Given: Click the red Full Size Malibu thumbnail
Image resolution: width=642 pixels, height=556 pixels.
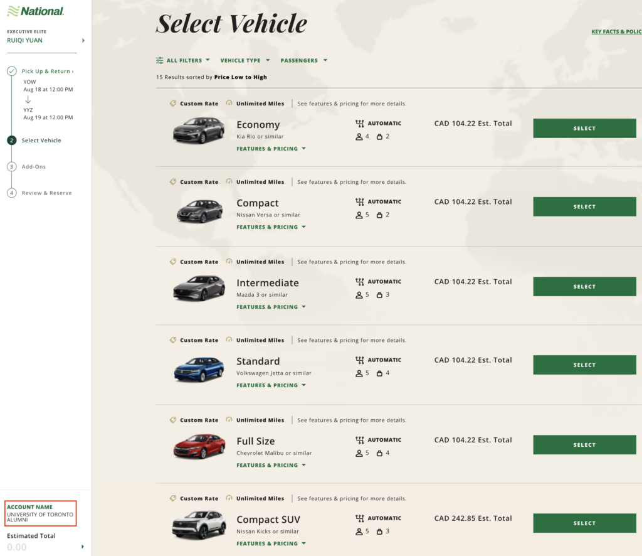Looking at the screenshot, I should point(199,446).
